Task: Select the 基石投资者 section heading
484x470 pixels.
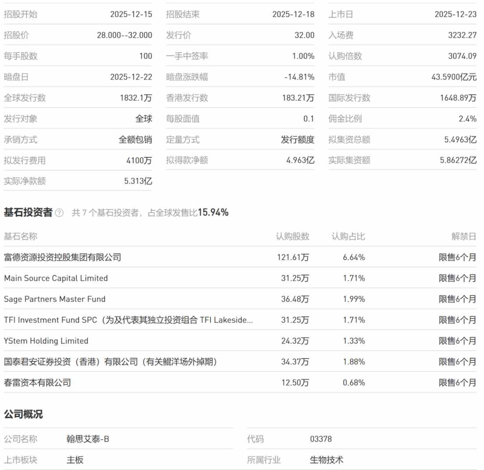Action: (28, 212)
